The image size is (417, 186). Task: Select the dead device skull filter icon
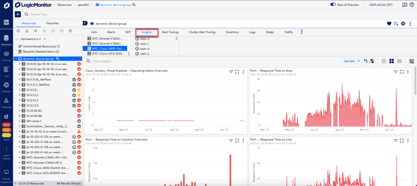[53, 31]
